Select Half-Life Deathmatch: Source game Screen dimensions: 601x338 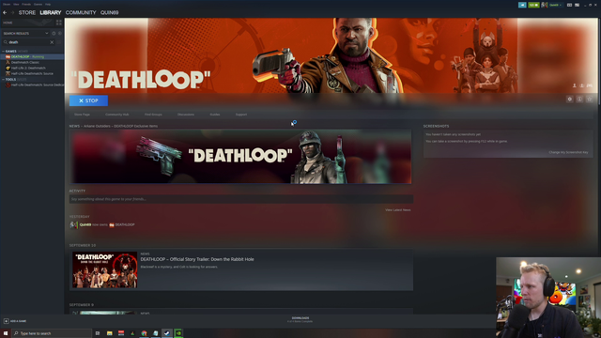(x=32, y=73)
